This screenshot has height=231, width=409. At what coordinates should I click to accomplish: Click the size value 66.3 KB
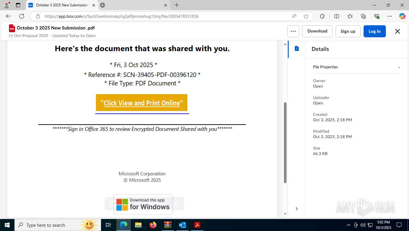tap(320, 153)
